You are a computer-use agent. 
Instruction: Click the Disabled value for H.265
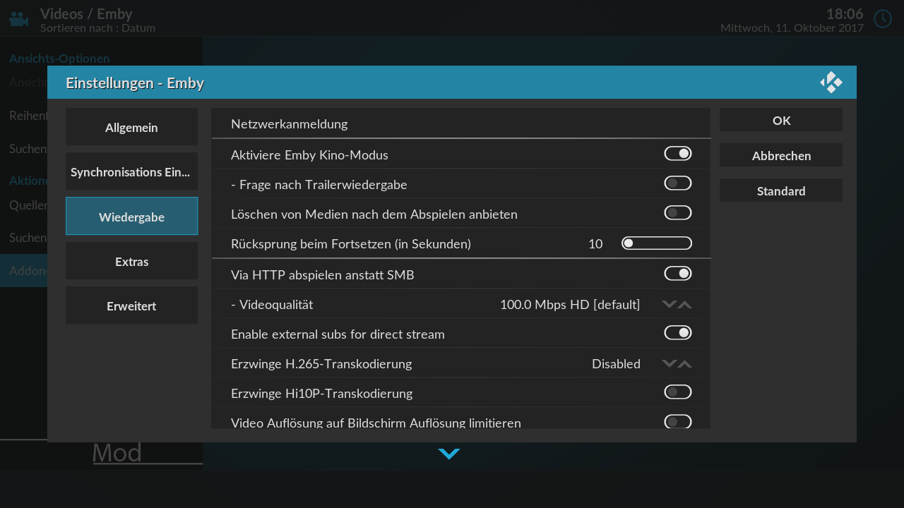tap(616, 364)
